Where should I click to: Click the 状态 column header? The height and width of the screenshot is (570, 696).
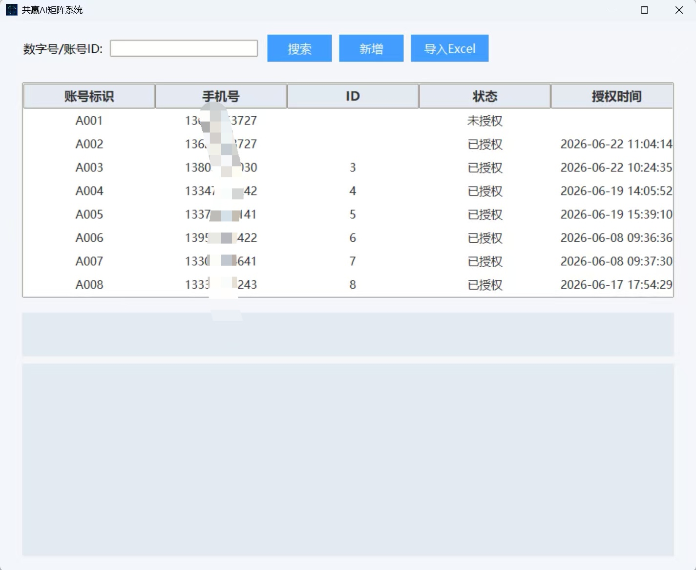485,96
